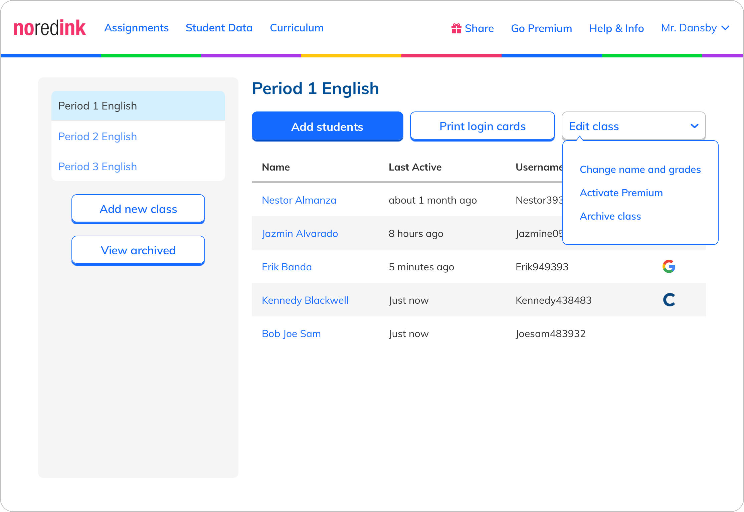The height and width of the screenshot is (512, 744).
Task: Click the NoRedInk logo
Action: tap(49, 28)
